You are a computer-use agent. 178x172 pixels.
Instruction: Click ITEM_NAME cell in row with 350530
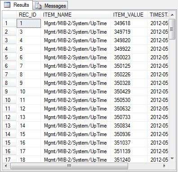click(x=76, y=100)
